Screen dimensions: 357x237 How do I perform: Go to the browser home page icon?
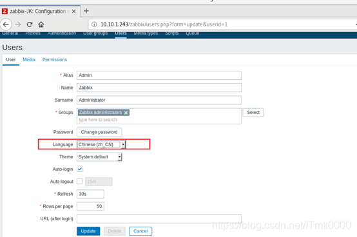(41, 24)
